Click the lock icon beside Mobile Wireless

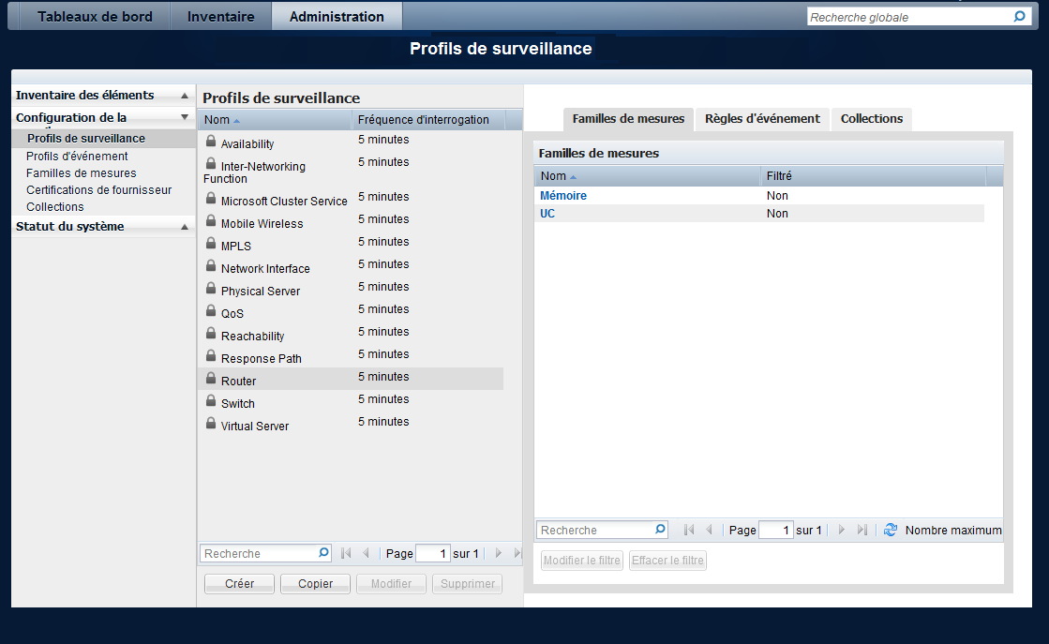coord(211,220)
